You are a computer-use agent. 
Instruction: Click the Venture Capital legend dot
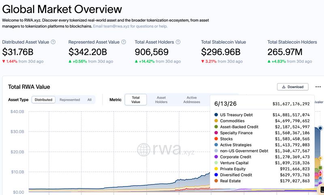216,163
